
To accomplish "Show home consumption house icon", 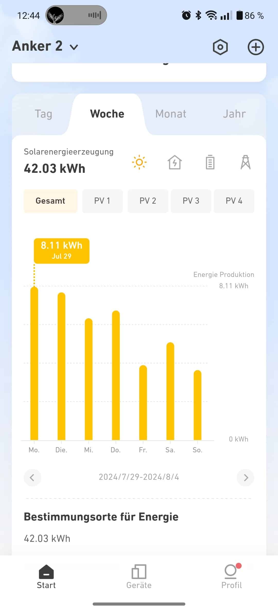I will coord(175,162).
